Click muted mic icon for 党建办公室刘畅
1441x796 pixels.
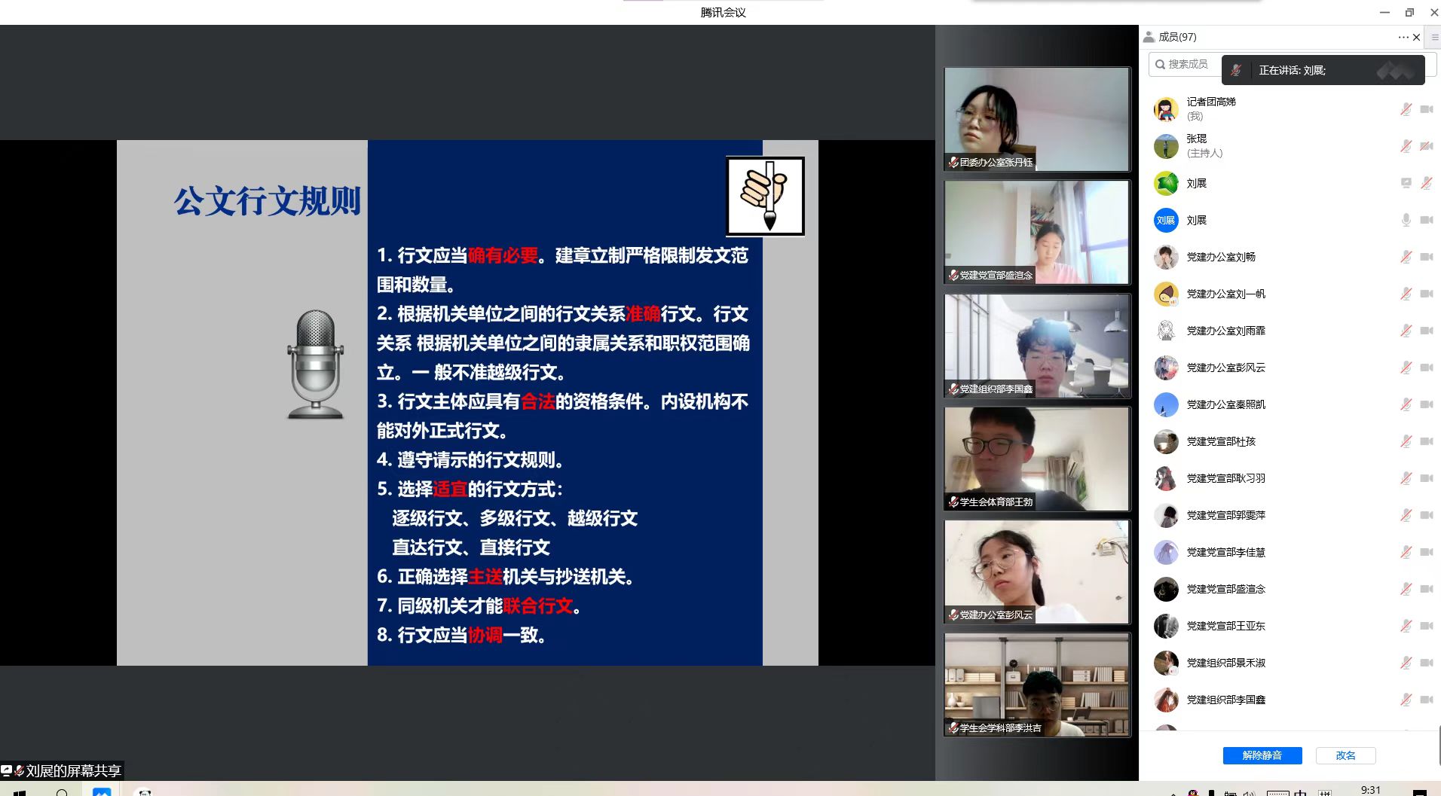pyautogui.click(x=1406, y=257)
